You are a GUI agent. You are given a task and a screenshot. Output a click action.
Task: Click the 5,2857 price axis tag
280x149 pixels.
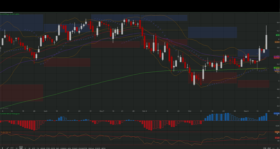277,70
